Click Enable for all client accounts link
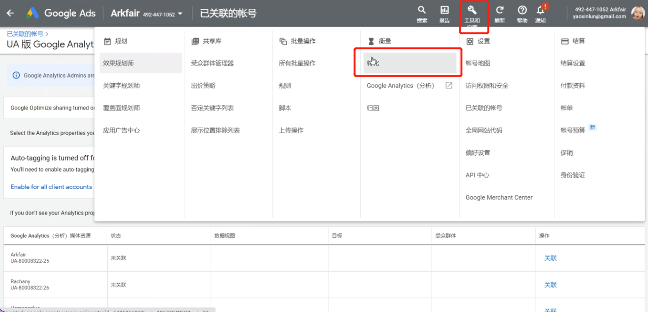 51,187
